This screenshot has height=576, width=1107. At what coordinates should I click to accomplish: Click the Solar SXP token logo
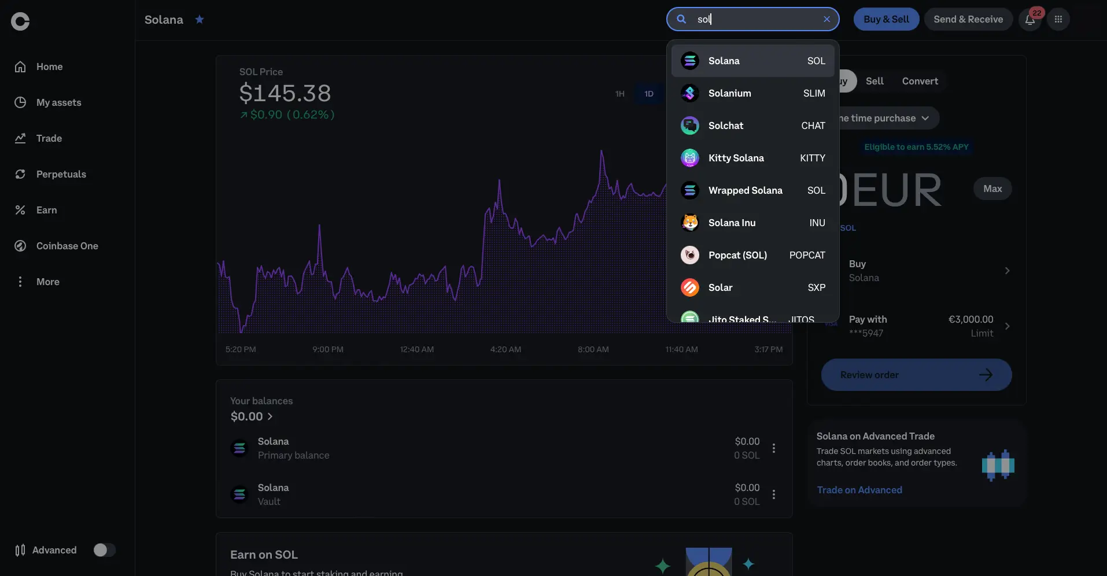(x=690, y=287)
